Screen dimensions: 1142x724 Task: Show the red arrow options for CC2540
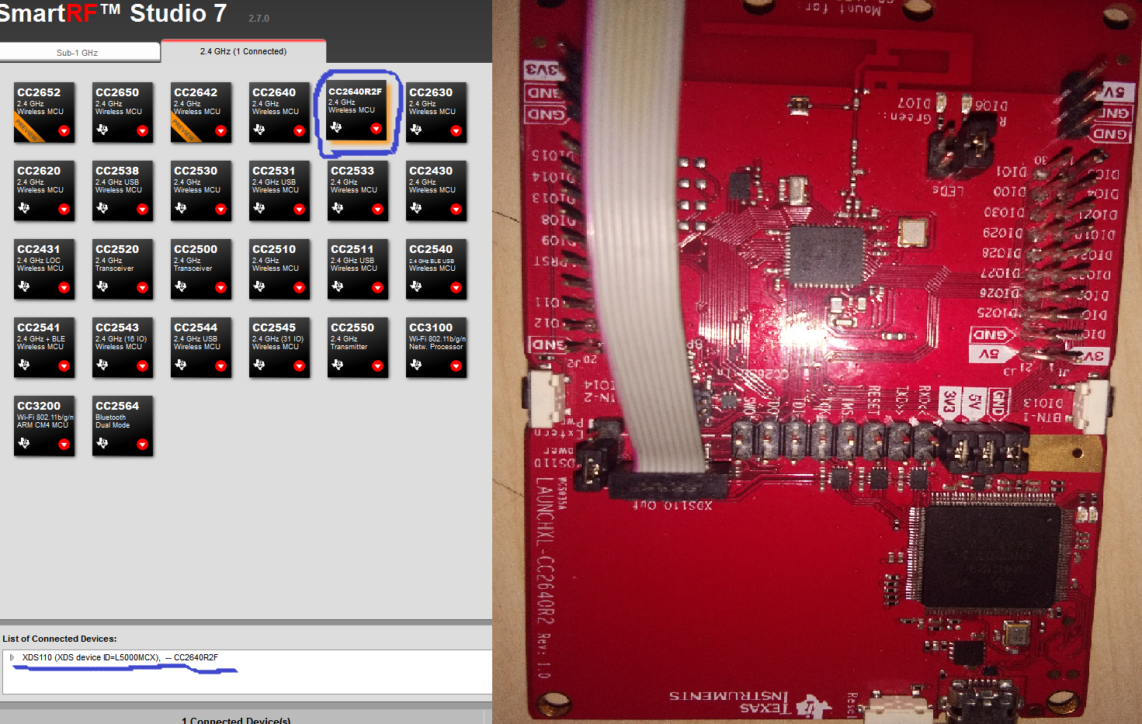(456, 288)
